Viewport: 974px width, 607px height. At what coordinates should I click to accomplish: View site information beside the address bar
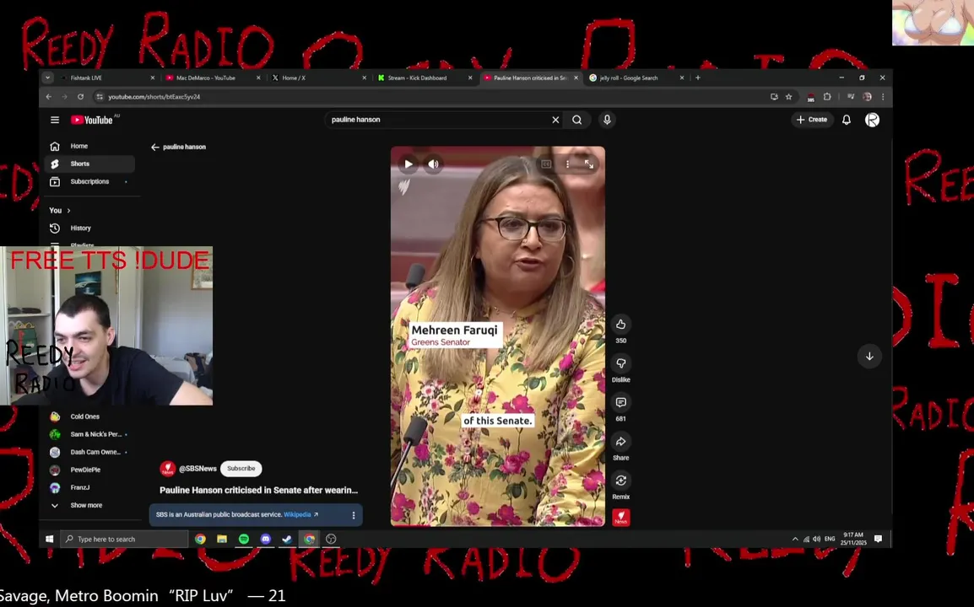click(99, 97)
